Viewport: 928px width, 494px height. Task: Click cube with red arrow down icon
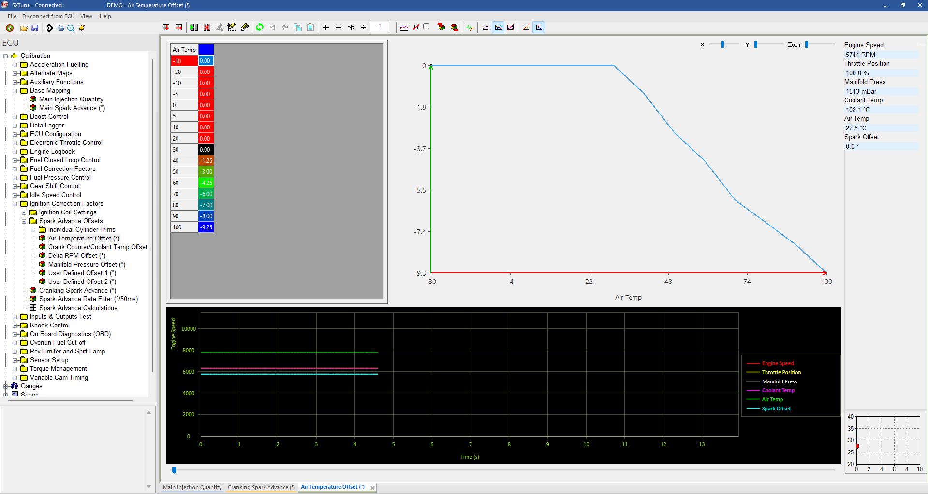tap(454, 28)
